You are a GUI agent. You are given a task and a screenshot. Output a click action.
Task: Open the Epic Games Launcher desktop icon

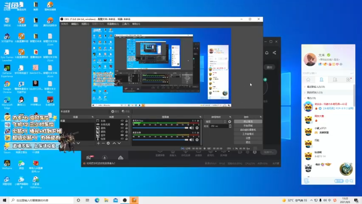coord(7,55)
